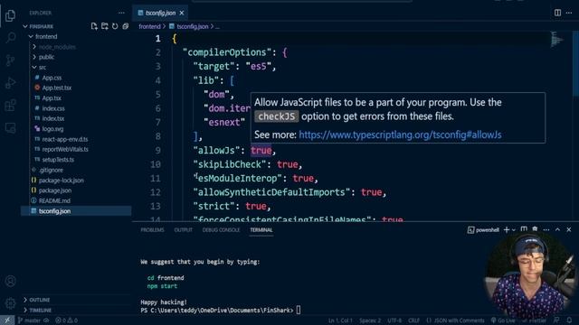Open Source Control view in activity bar
The width and height of the screenshot is (579, 325).
point(10,60)
